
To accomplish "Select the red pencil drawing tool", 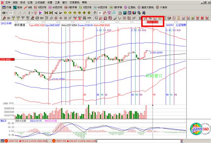I will coord(4,18).
